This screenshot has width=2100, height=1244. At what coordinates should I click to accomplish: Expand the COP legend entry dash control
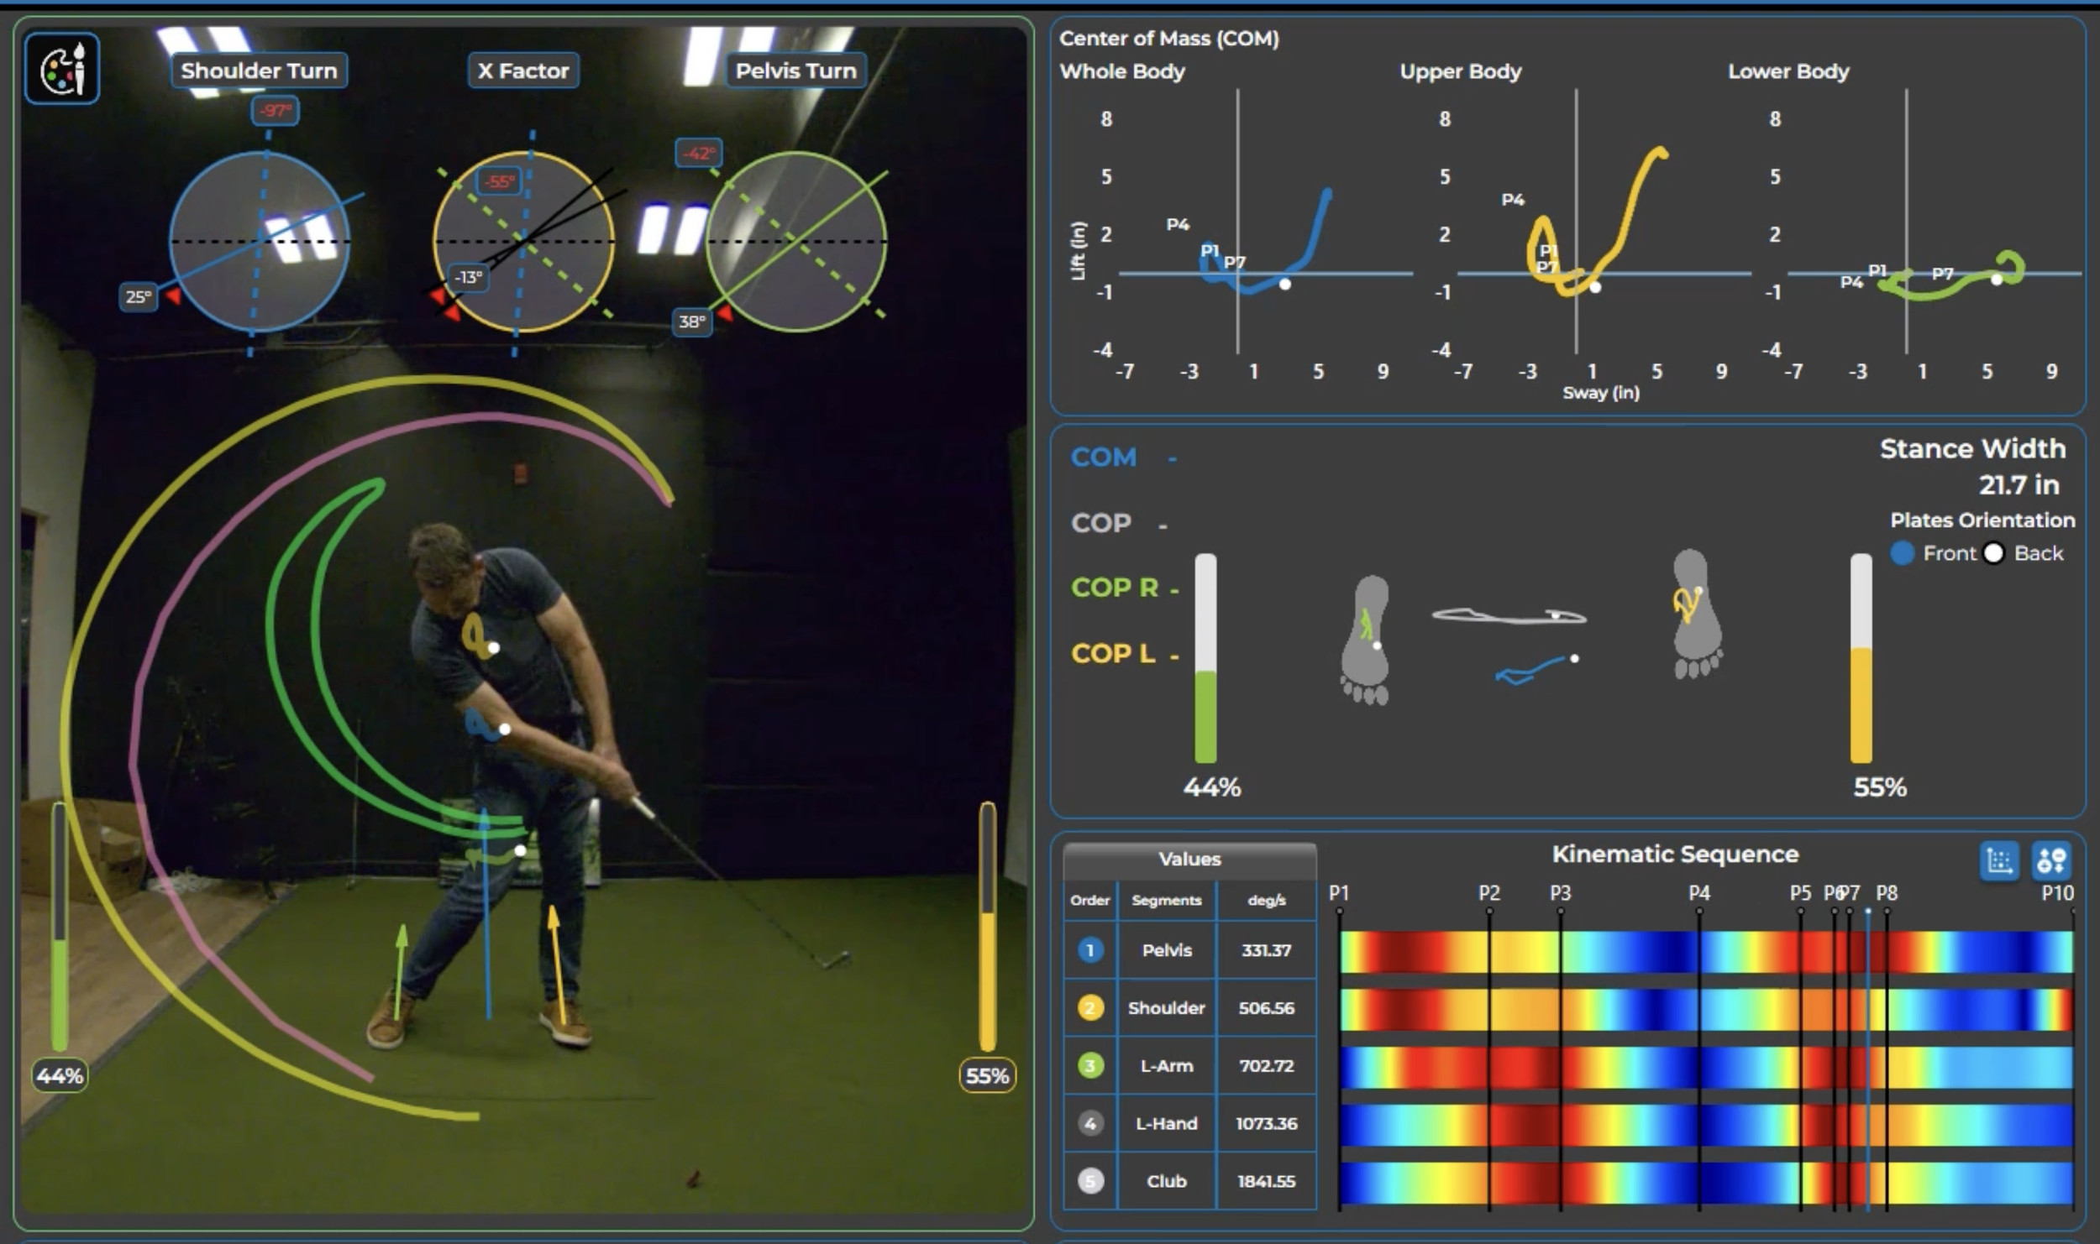pyautogui.click(x=1163, y=523)
